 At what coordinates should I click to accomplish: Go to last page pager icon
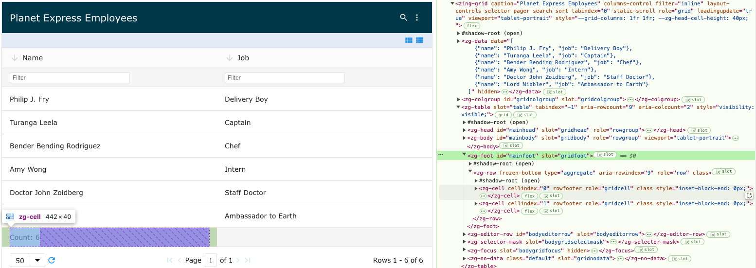click(x=248, y=260)
